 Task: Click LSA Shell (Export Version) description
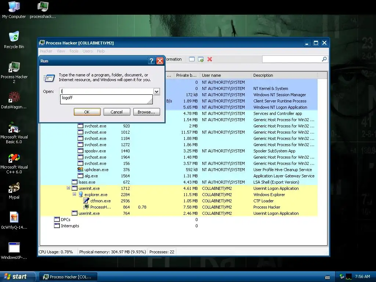click(x=276, y=182)
